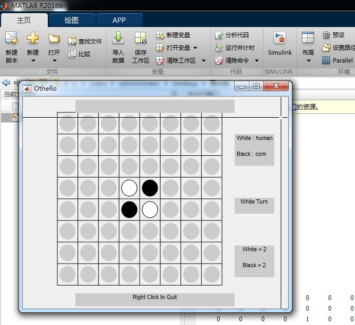Click the New Script (新建脚本) icon

pos(12,38)
